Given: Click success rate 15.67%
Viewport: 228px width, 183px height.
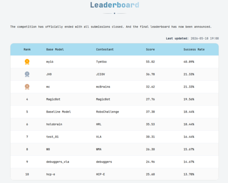Looking at the screenshot, I should 189,150.
